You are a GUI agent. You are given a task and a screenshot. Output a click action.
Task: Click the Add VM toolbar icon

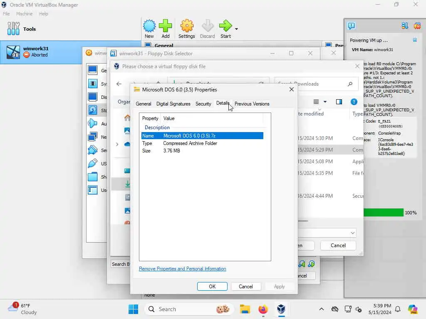point(166,29)
